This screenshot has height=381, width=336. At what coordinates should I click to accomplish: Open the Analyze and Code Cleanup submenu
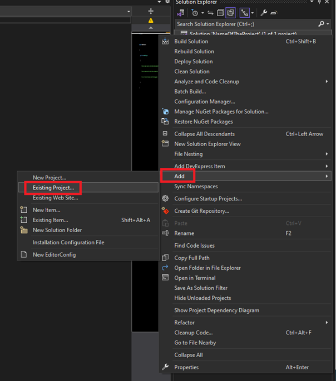pos(327,82)
